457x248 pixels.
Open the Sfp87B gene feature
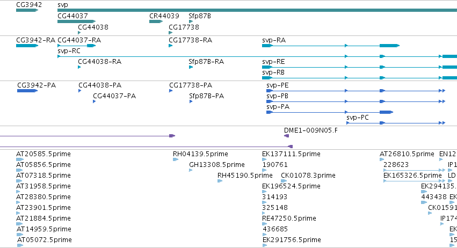tap(191, 21)
